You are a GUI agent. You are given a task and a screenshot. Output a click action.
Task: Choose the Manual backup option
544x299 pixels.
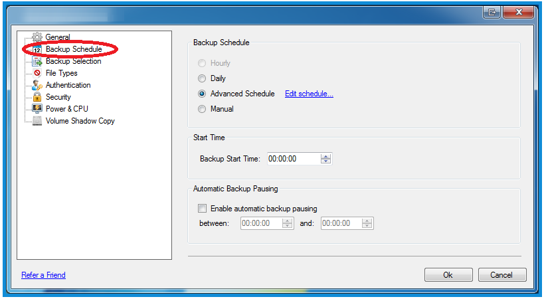[201, 109]
